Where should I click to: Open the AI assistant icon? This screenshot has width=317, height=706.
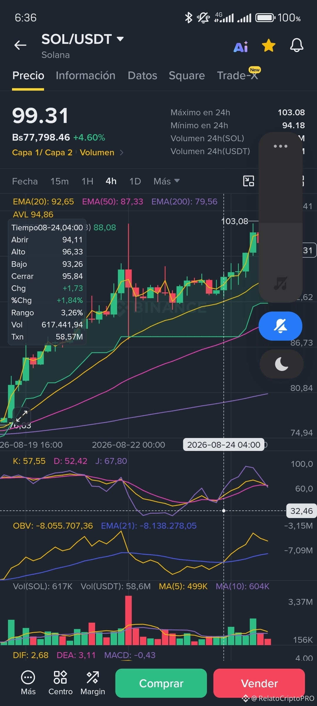pos(241,46)
